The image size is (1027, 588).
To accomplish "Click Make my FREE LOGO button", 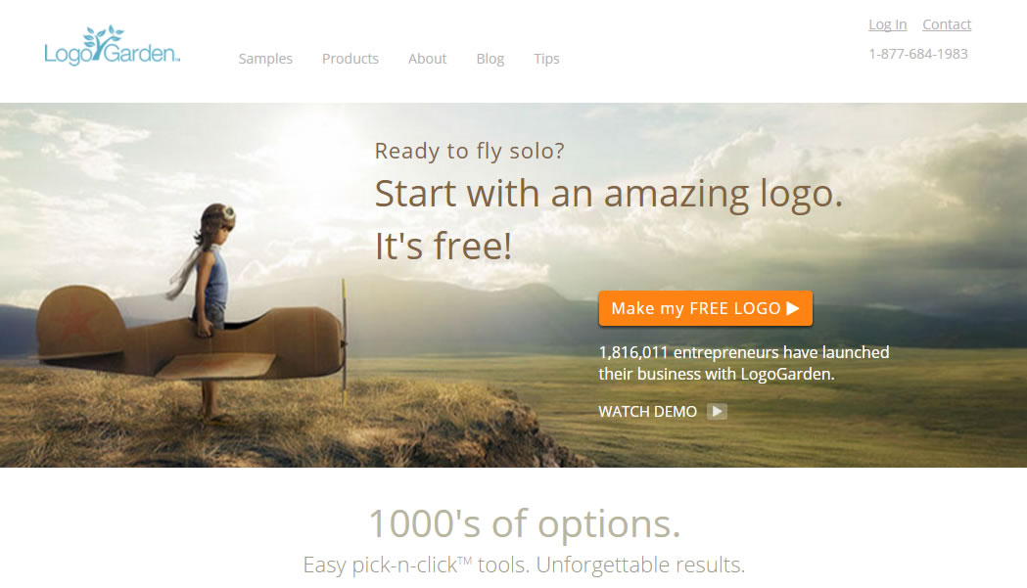I will 706,308.
